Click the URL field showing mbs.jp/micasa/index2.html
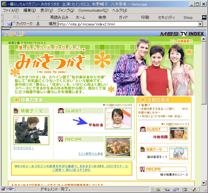 click(x=128, y=24)
